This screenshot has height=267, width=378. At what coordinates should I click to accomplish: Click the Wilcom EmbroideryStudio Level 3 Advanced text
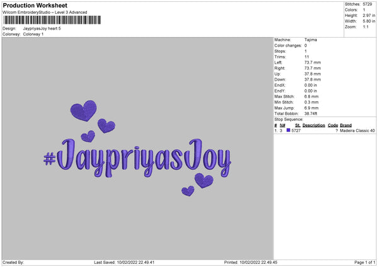(x=45, y=13)
